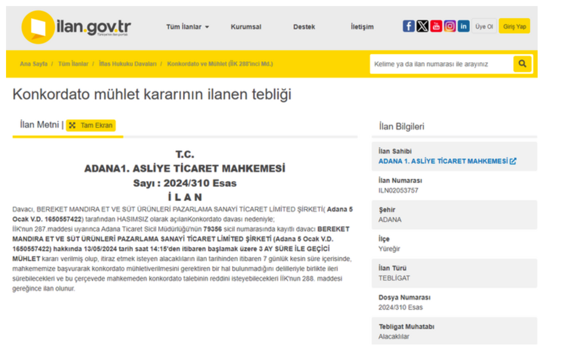Open the Kurumsal menu item
The image size is (561, 355).
point(246,27)
